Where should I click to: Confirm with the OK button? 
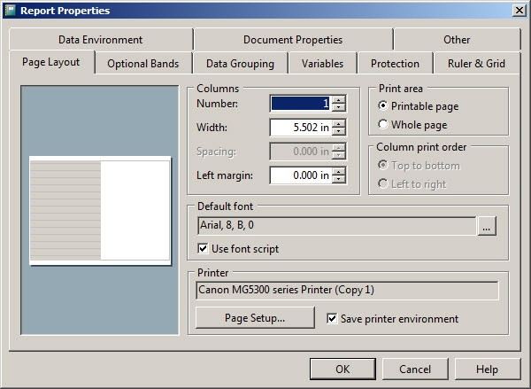[342, 369]
